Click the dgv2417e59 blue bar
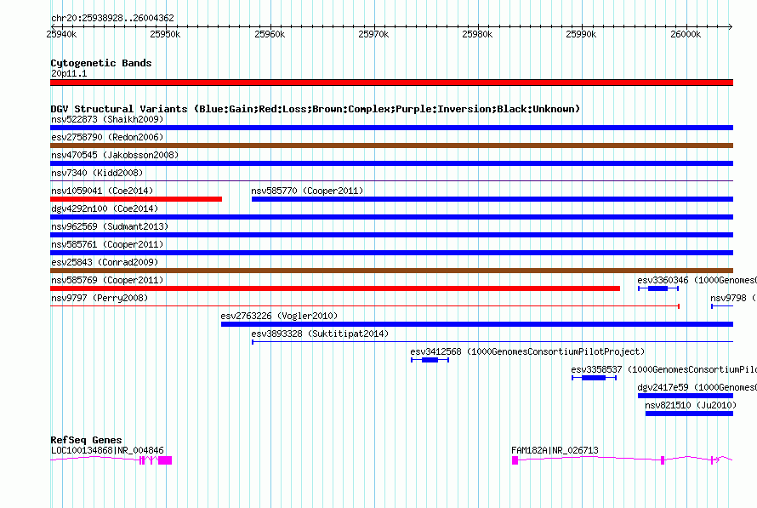757x508 pixels. tap(686, 396)
